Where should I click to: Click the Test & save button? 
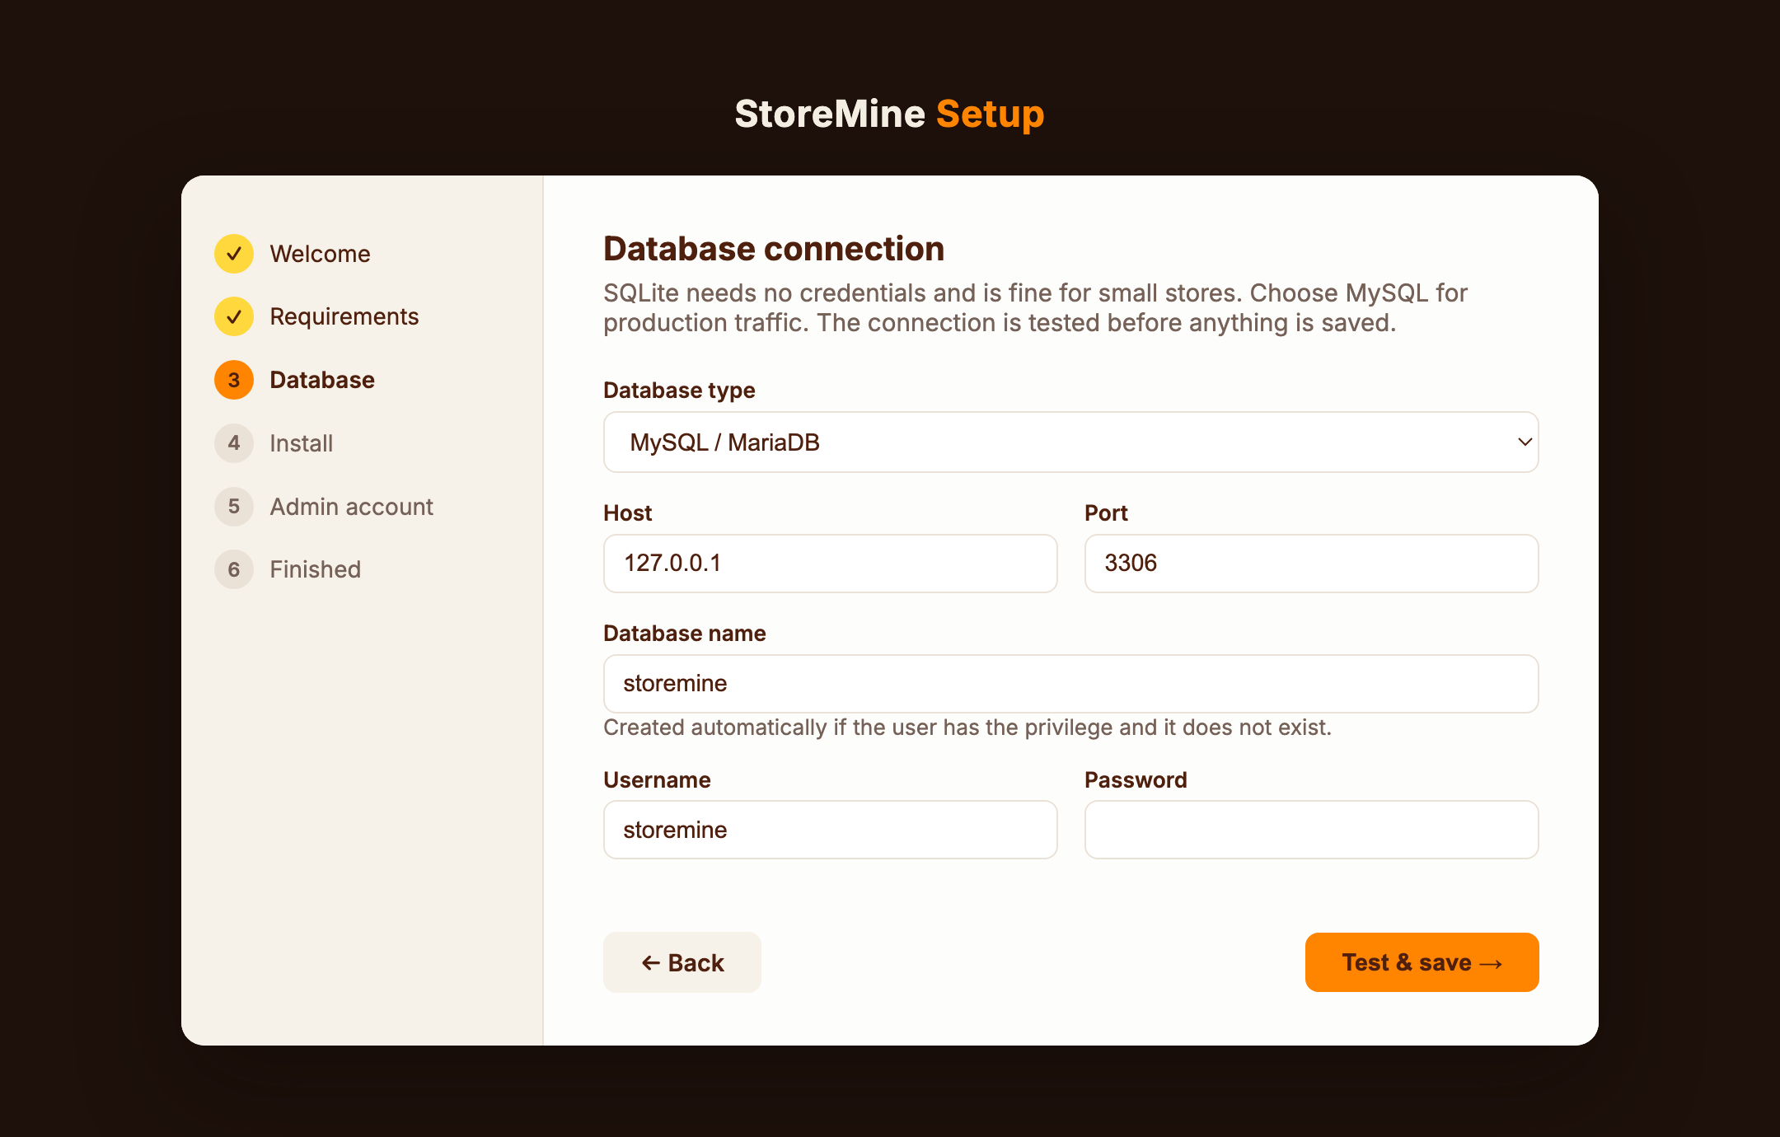pos(1422,962)
